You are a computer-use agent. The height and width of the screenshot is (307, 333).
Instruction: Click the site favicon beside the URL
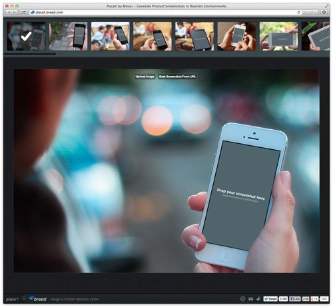coord(33,13)
